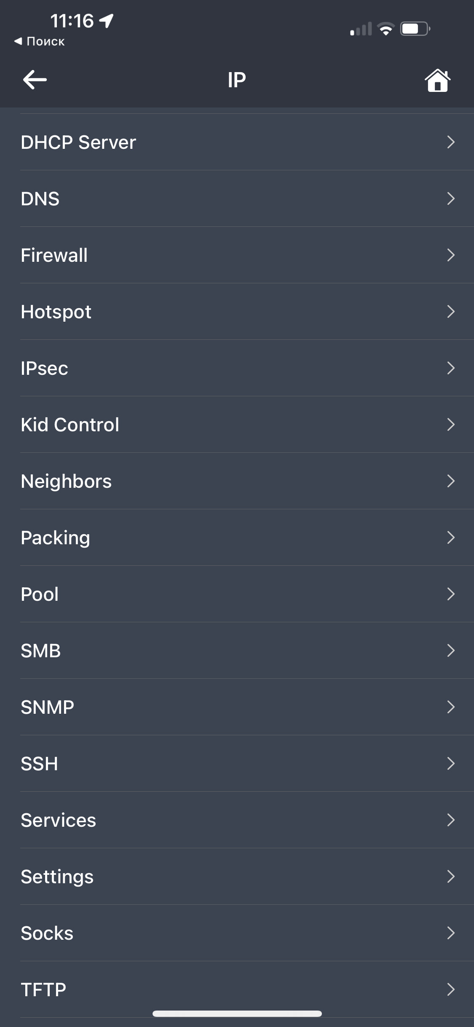Tap the back arrow icon
This screenshot has height=1027, width=474.
pos(35,80)
